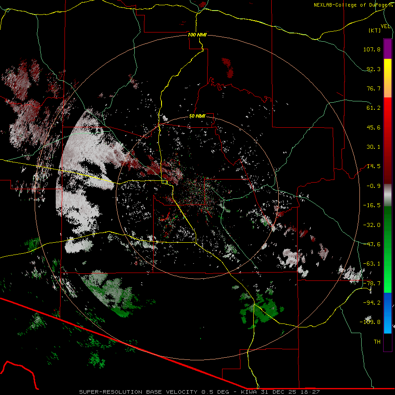Click the 107.8 scale value

[372, 49]
